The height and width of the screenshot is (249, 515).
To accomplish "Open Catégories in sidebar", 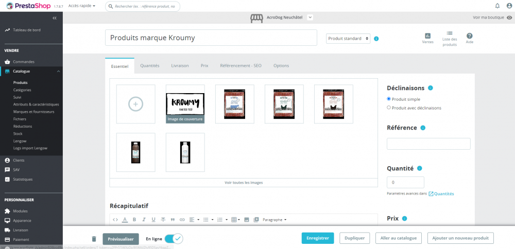I will [22, 90].
